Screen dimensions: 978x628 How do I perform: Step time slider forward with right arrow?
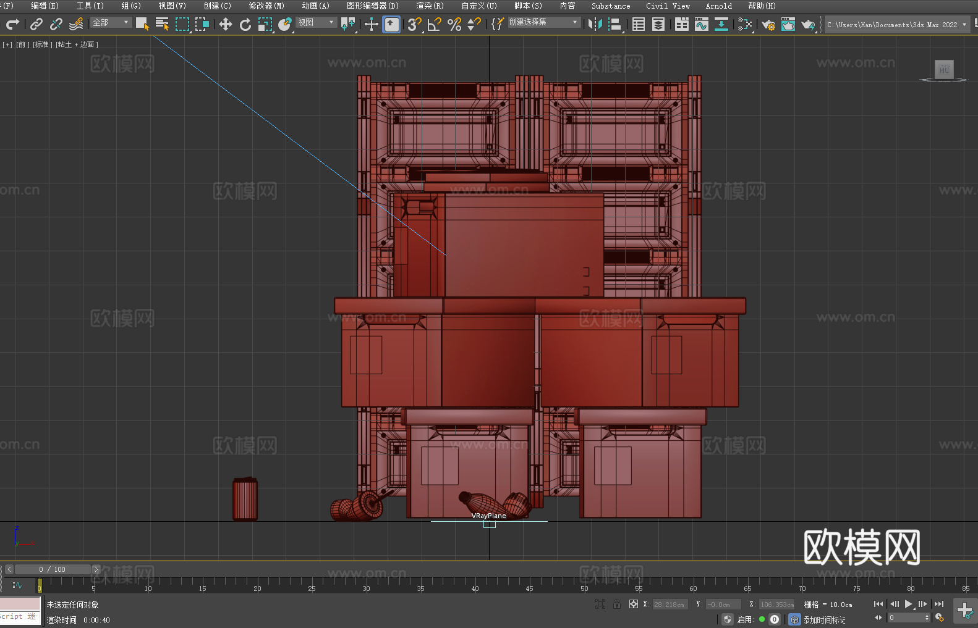[96, 569]
